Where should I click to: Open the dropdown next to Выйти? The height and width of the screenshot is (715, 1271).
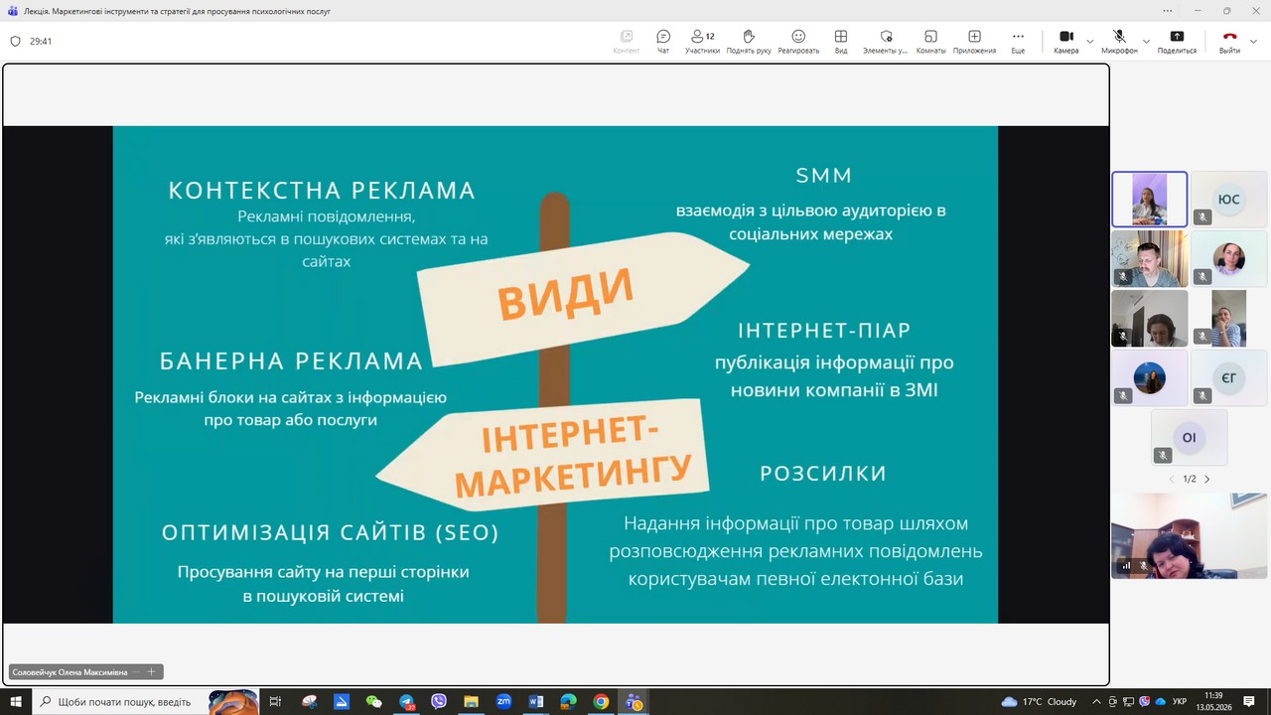click(x=1253, y=42)
